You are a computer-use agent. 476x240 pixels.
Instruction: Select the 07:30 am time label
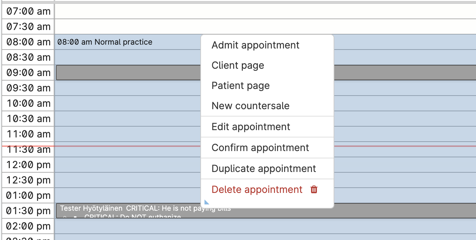click(28, 27)
